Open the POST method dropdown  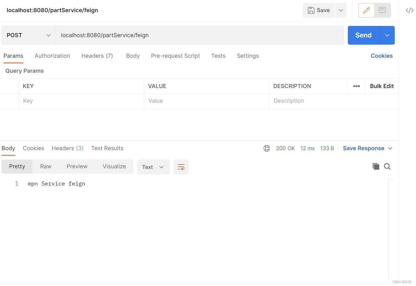point(29,35)
